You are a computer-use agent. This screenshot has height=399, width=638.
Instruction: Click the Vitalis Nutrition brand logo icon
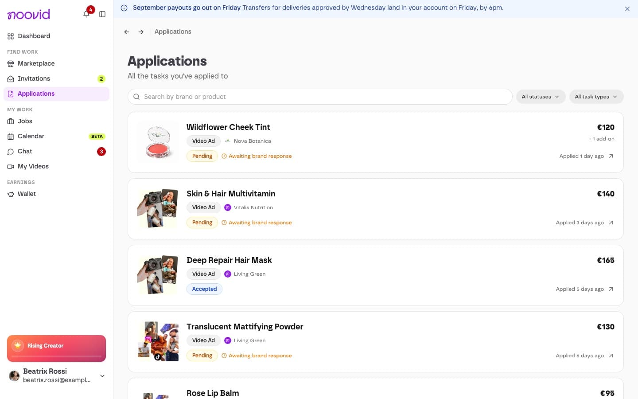228,207
